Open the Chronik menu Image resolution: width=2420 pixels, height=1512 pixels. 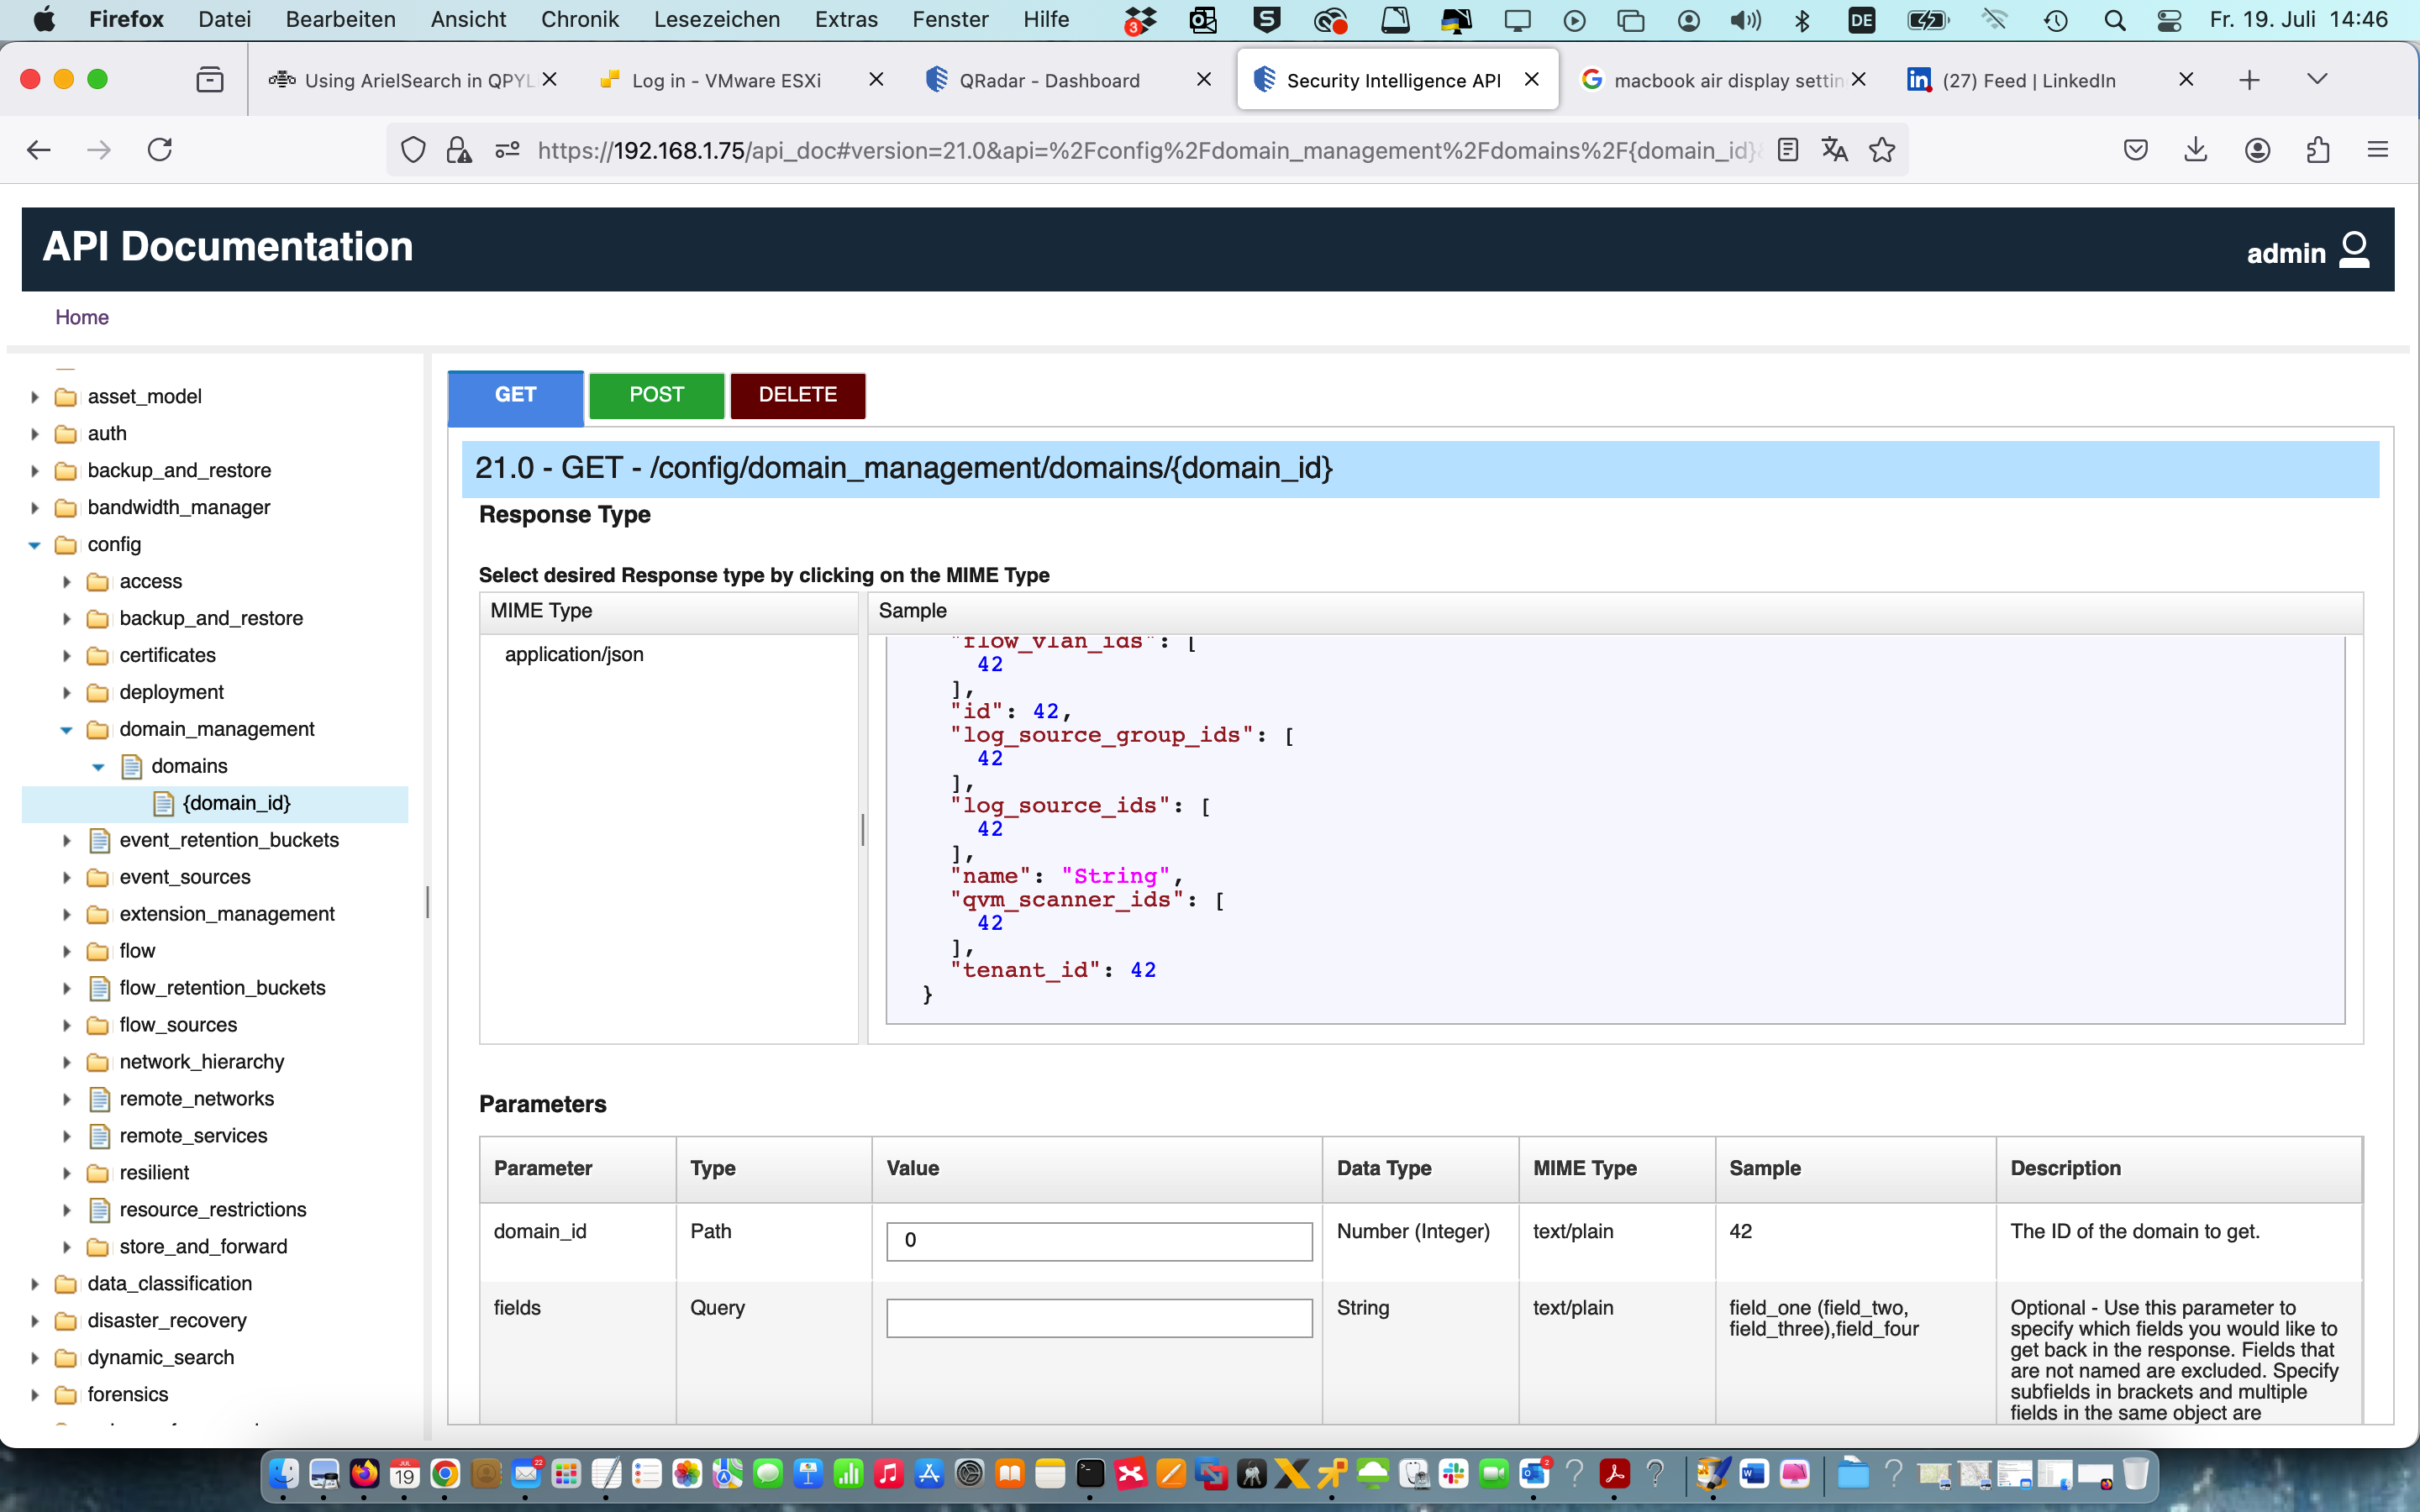tap(580, 19)
